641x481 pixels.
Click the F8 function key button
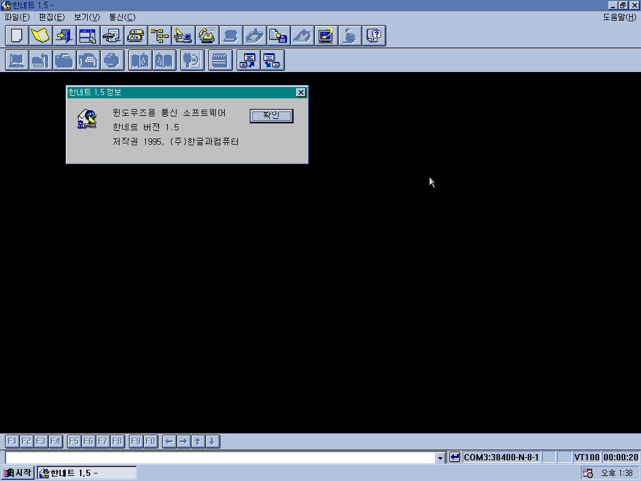pyautogui.click(x=117, y=442)
